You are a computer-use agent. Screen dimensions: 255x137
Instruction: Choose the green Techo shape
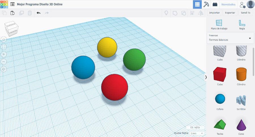[220, 125]
